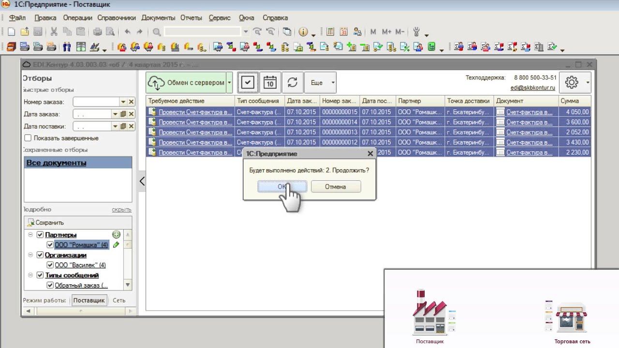Open the Номер заказа dropdown arrow
This screenshot has height=348, width=619.
(123, 102)
